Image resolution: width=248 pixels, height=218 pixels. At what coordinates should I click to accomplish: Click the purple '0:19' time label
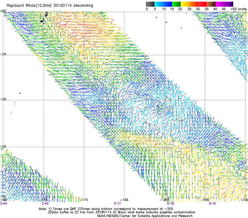212,204
